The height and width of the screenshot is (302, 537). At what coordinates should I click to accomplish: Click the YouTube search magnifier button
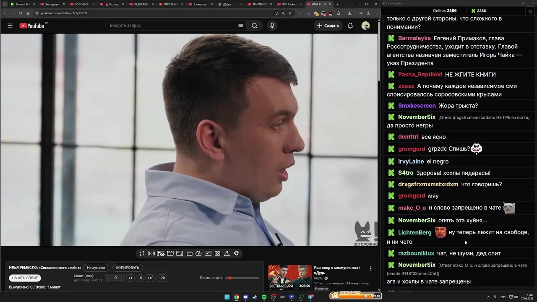tap(254, 26)
